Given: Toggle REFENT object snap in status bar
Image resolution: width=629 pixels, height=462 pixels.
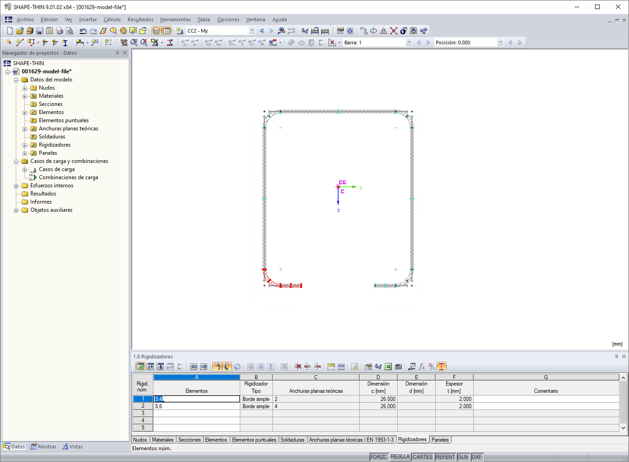Looking at the screenshot, I should (445, 457).
